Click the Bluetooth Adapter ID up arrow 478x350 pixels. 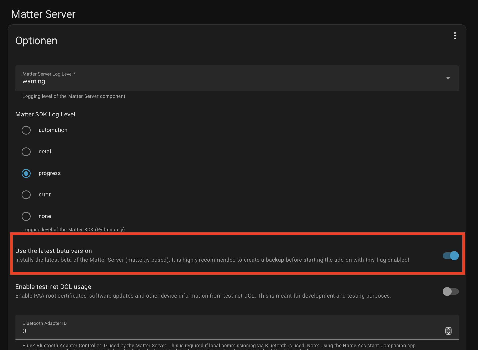[x=448, y=329]
